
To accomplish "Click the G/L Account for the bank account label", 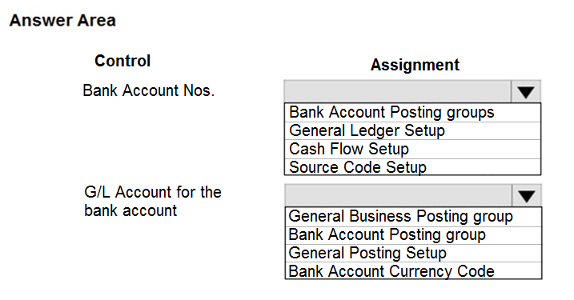I will tap(153, 202).
